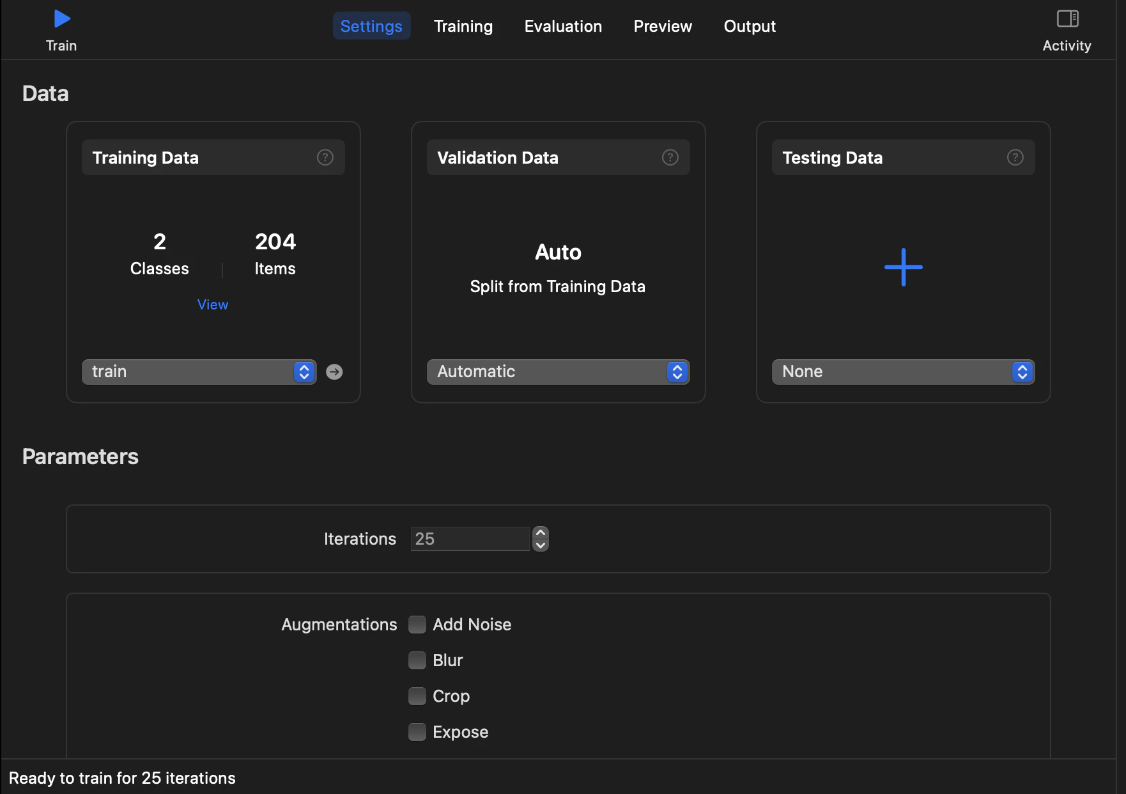
Task: Enable the Blur augmentation
Action: tap(417, 660)
